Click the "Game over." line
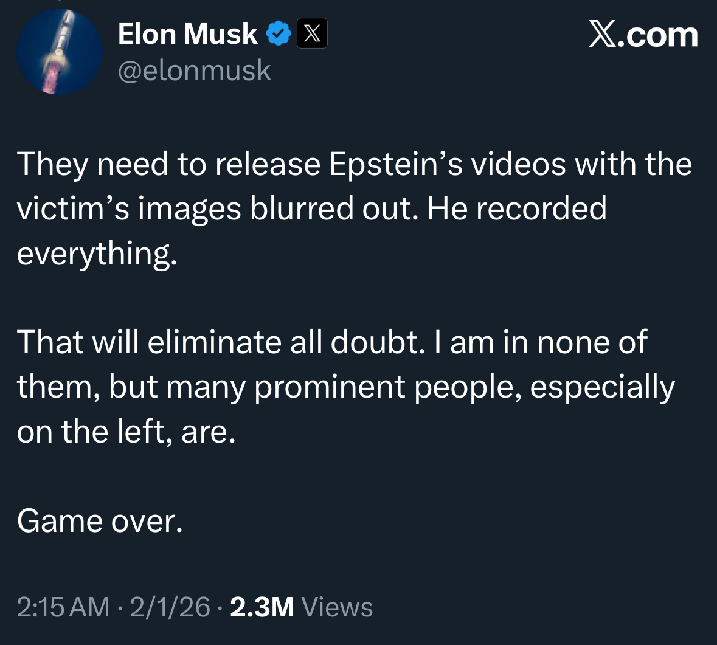Viewport: 717px width, 645px height. pos(100,520)
